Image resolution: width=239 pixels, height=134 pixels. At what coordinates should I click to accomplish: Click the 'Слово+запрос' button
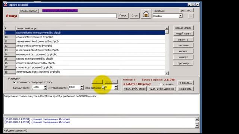(28, 11)
